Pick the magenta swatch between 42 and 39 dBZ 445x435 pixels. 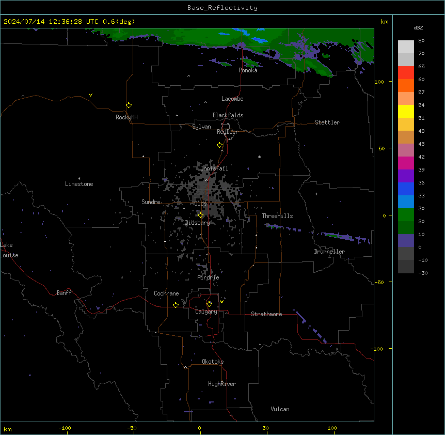click(406, 163)
